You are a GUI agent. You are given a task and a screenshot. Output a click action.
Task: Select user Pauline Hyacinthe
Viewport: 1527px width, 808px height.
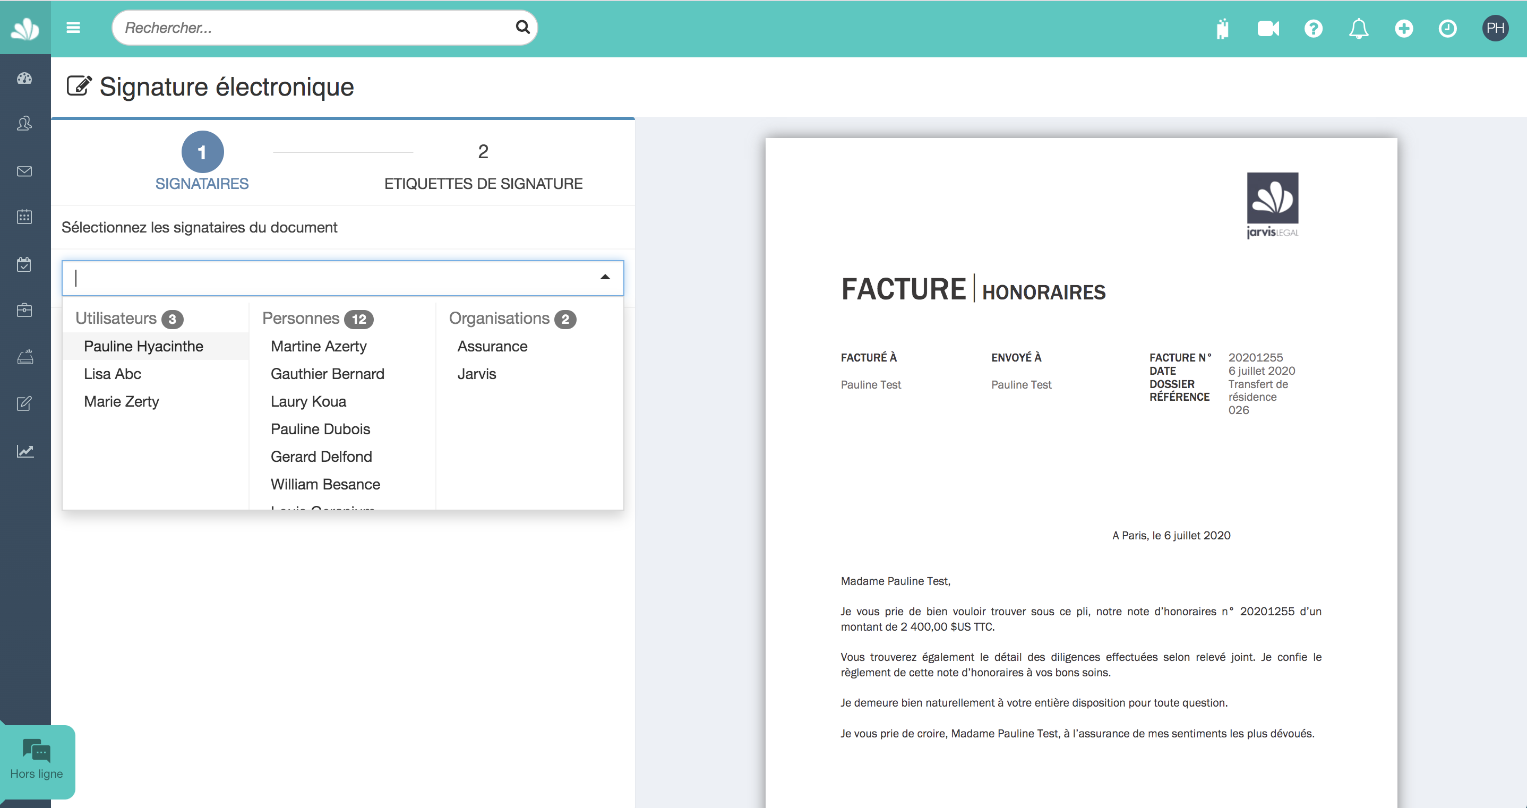pyautogui.click(x=156, y=346)
